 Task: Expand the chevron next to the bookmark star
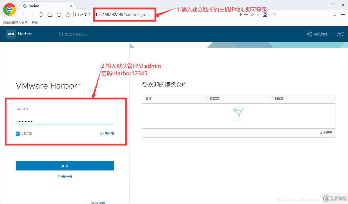(x=257, y=15)
